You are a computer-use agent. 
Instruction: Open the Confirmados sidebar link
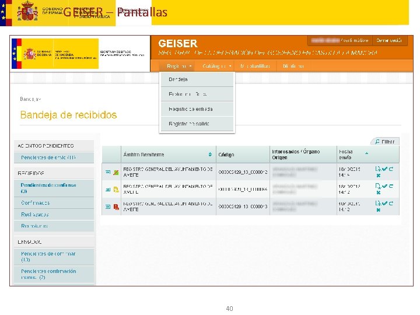pos(54,203)
